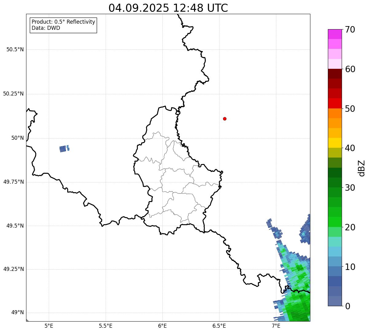Click the 5.5°E longitude label
The width and height of the screenshot is (369, 332).
tap(106, 326)
